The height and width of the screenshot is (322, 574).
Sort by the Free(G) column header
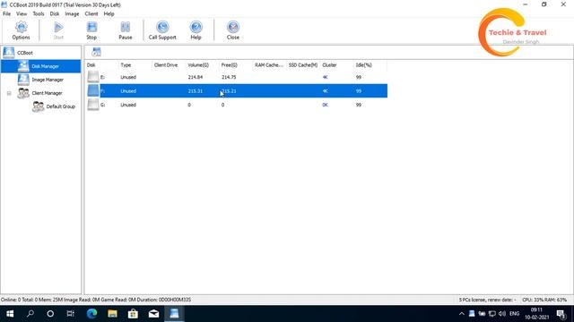(x=236, y=65)
